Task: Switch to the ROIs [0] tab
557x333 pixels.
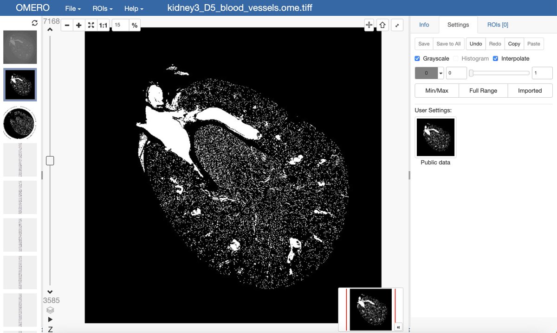Action: (x=498, y=25)
